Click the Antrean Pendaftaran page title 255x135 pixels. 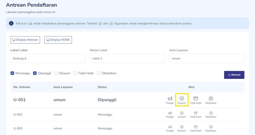(31, 5)
